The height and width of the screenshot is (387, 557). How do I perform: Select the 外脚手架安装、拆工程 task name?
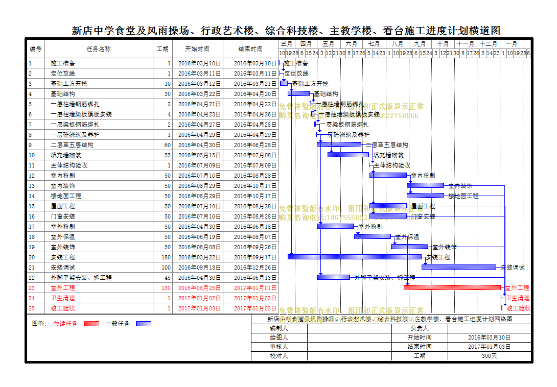pos(81,278)
